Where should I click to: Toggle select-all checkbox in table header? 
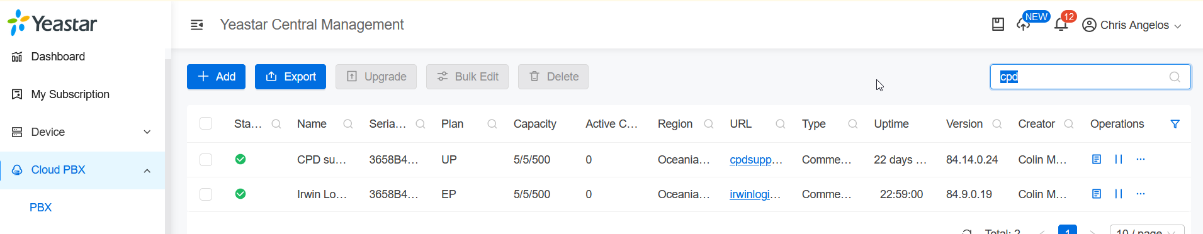[206, 123]
